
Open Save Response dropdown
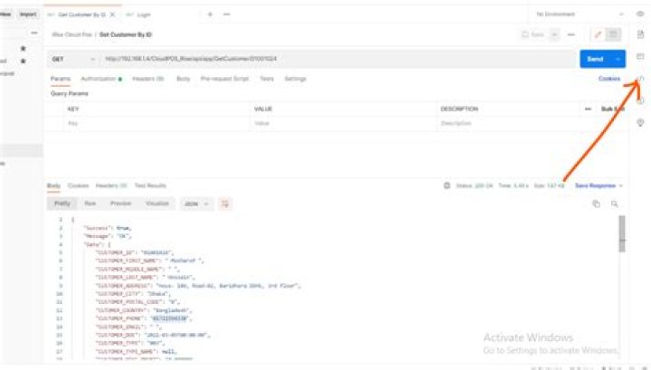click(599, 185)
